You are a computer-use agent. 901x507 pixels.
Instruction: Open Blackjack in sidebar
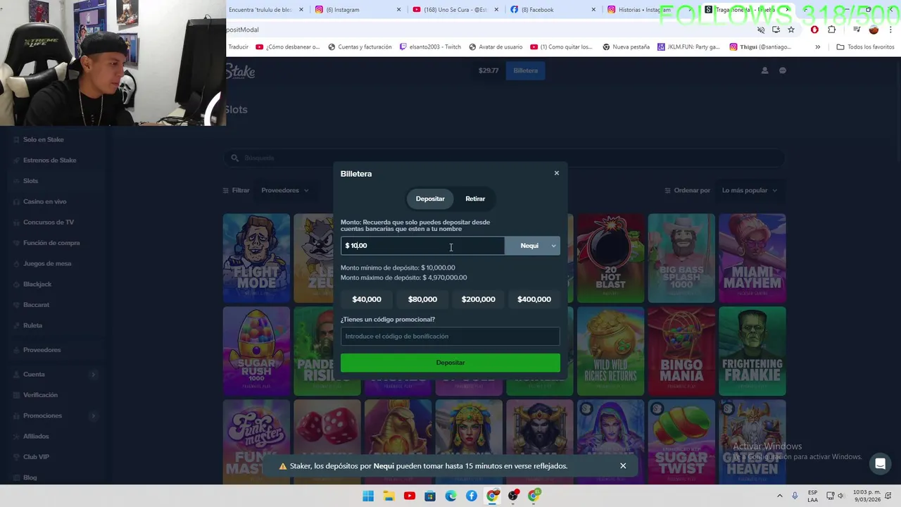[37, 284]
